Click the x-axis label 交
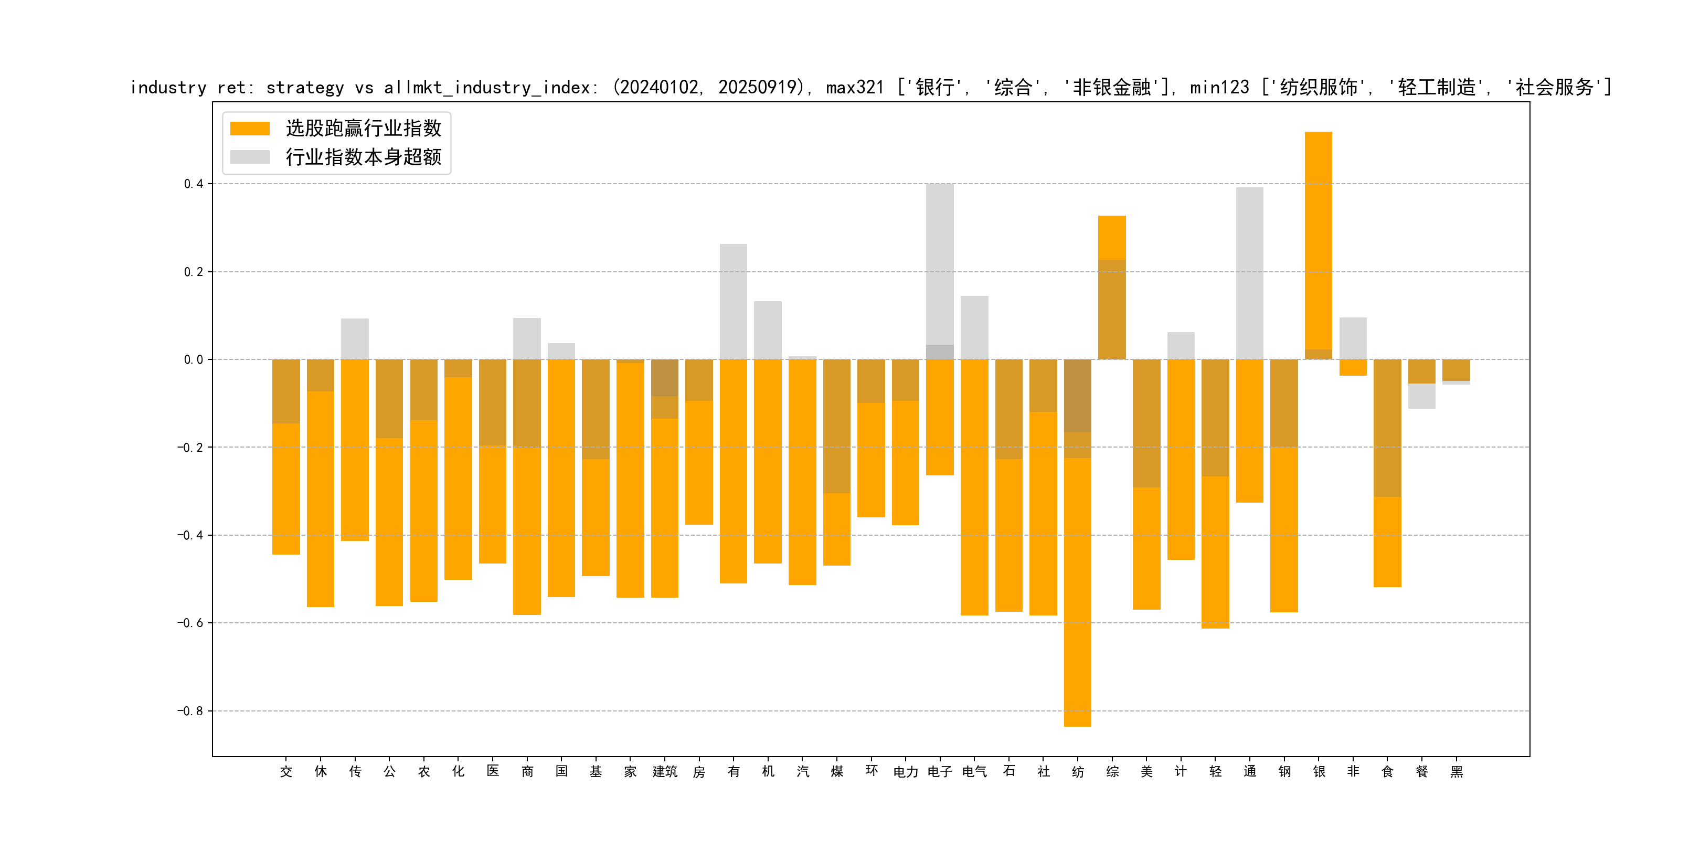The height and width of the screenshot is (850, 1700). 286,771
